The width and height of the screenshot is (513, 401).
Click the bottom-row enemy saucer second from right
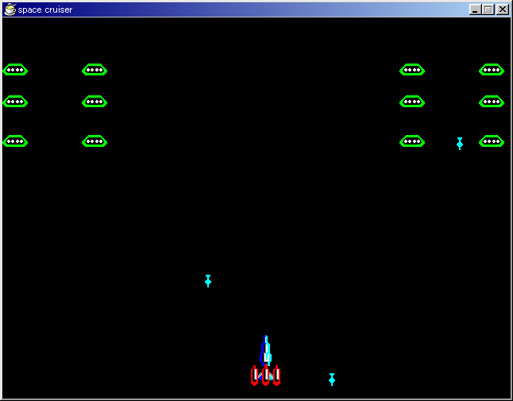click(412, 141)
